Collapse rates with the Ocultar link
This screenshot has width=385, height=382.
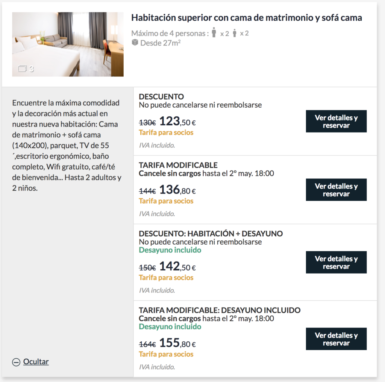(36, 362)
